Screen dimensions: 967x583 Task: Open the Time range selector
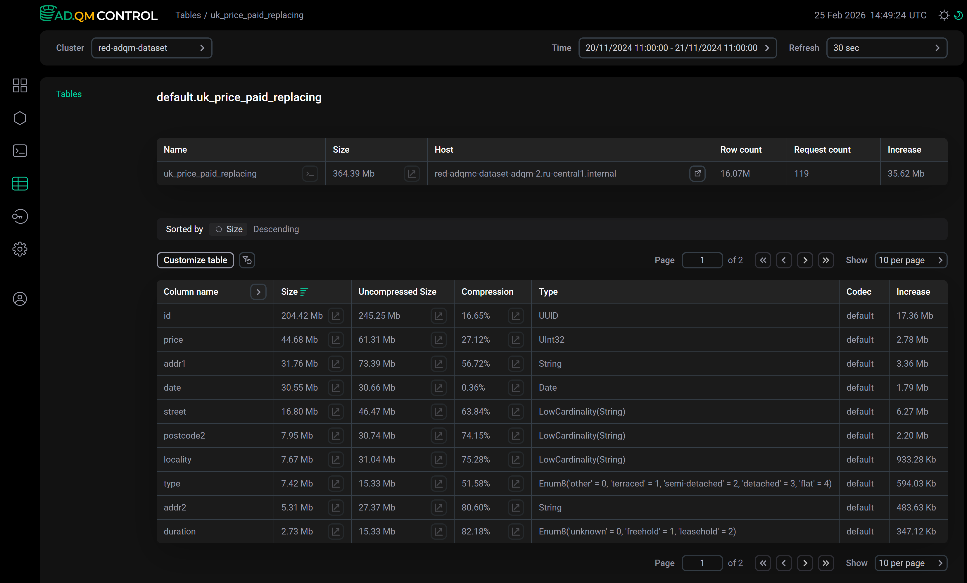[677, 48]
